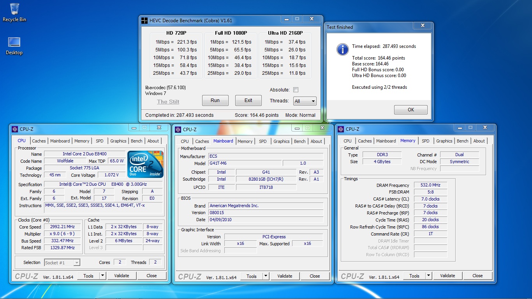The image size is (532, 299).
Task: Click the Code Name field Wolfdale
Action: (x=66, y=161)
